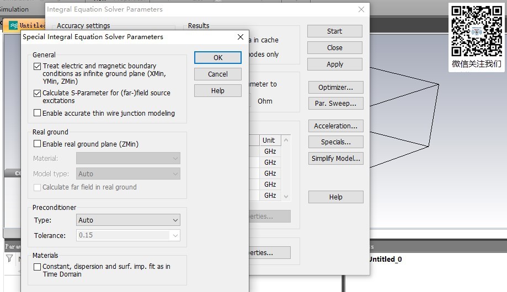
Task: Close the Special Integral Equation Solver dialog
Action: pos(240,37)
